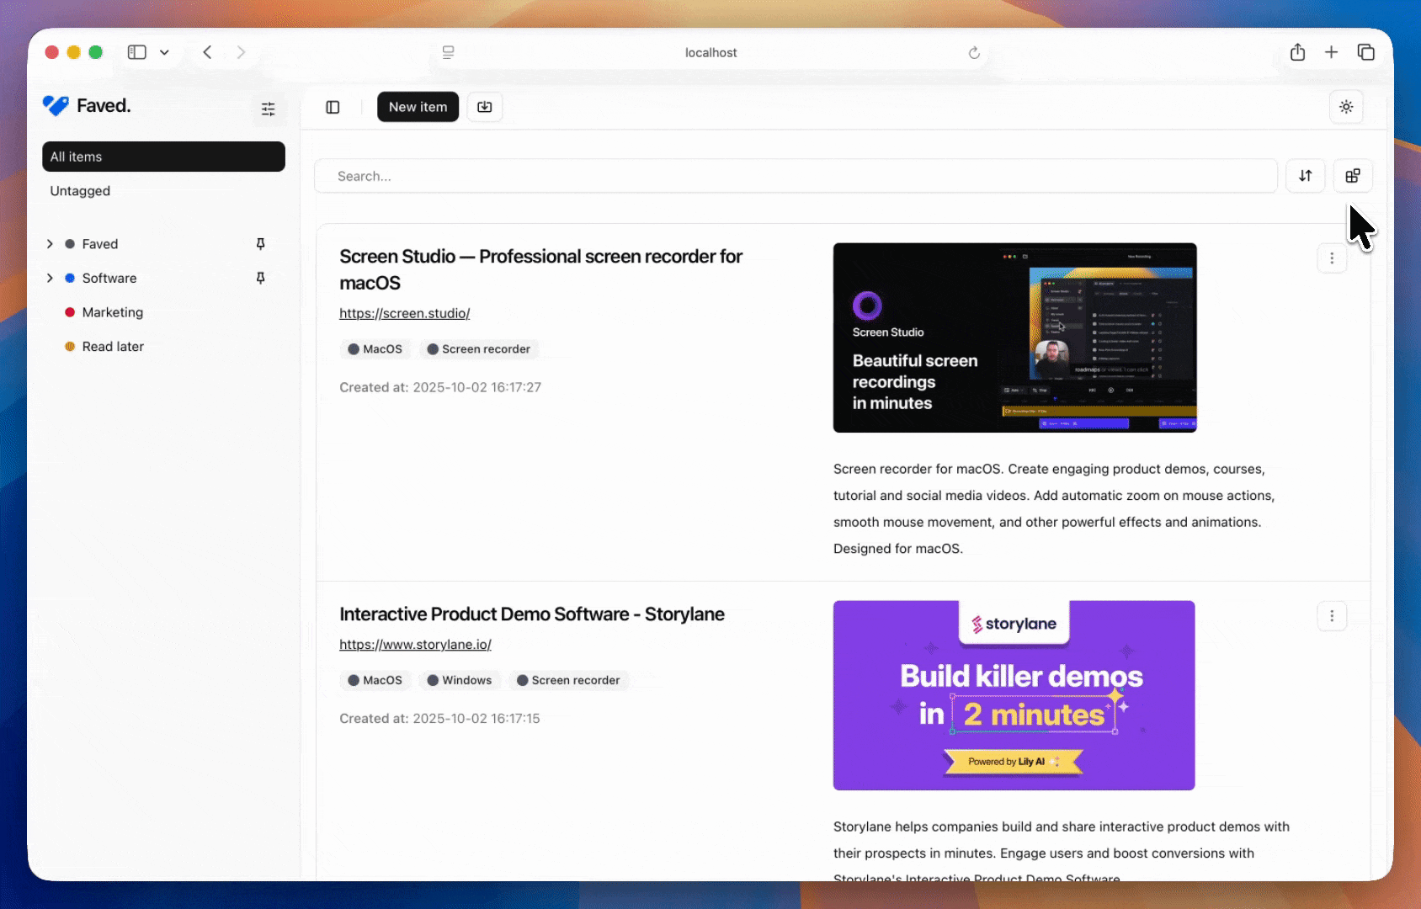This screenshot has width=1421, height=909.
Task: Expand the Software tag tree
Action: pyautogui.click(x=50, y=279)
